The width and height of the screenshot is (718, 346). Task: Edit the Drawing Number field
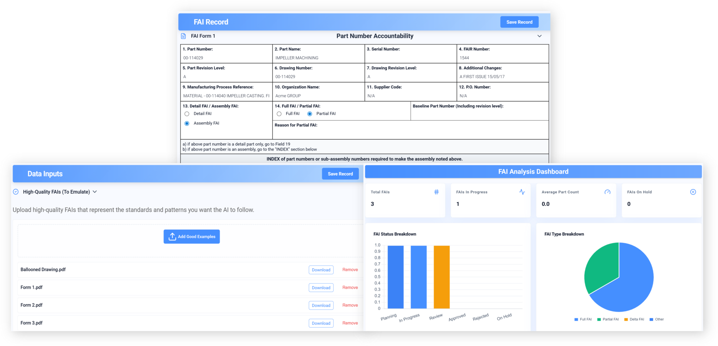tap(318, 77)
